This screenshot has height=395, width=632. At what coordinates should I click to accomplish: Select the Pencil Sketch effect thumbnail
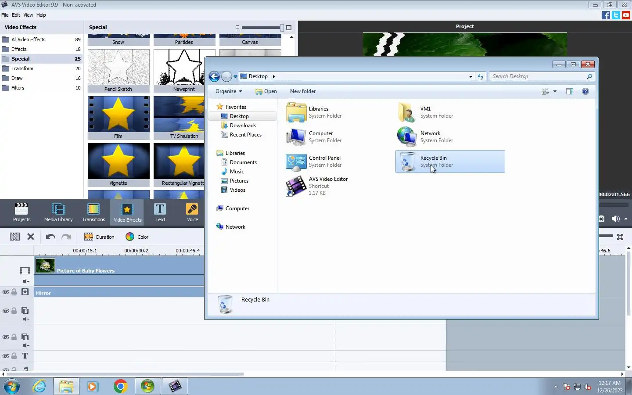tap(118, 71)
